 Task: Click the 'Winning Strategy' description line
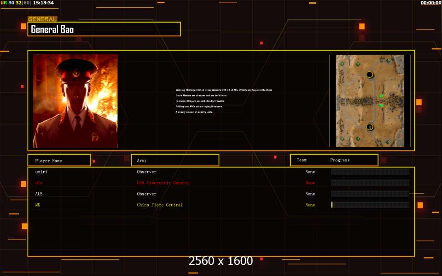224,90
